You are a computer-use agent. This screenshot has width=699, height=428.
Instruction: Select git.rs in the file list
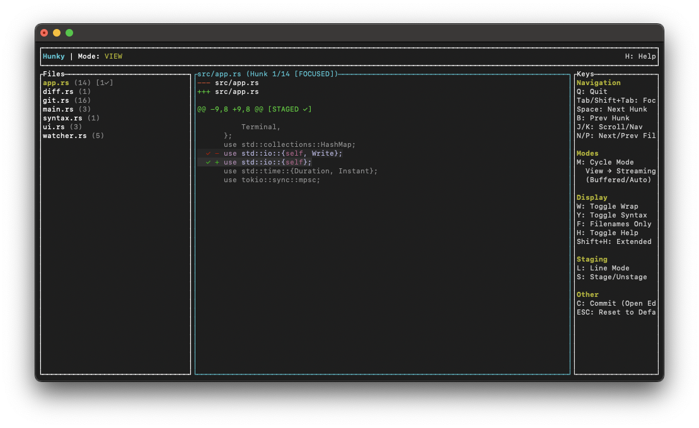point(56,100)
